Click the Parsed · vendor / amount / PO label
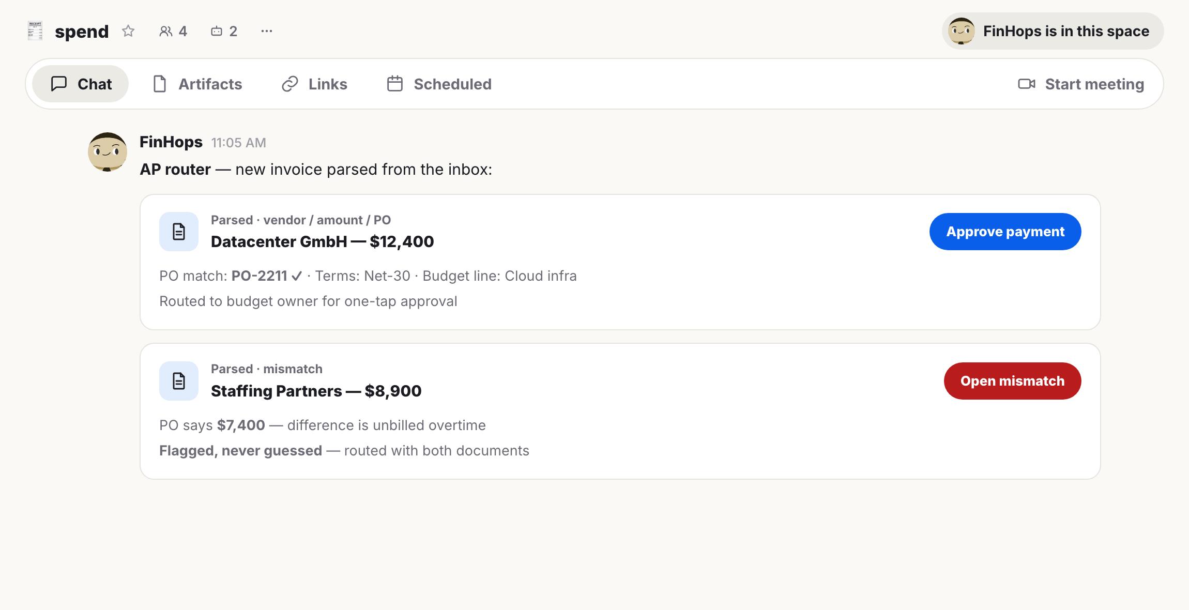Screen dimensions: 1189x610 pos(301,220)
